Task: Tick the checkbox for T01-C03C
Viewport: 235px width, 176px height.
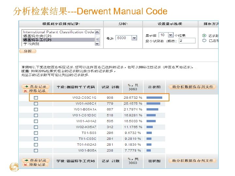Action: 36,139
